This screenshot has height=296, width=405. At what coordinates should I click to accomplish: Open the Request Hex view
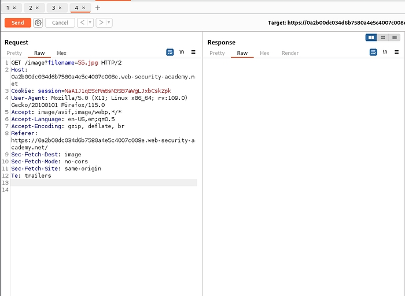point(61,53)
